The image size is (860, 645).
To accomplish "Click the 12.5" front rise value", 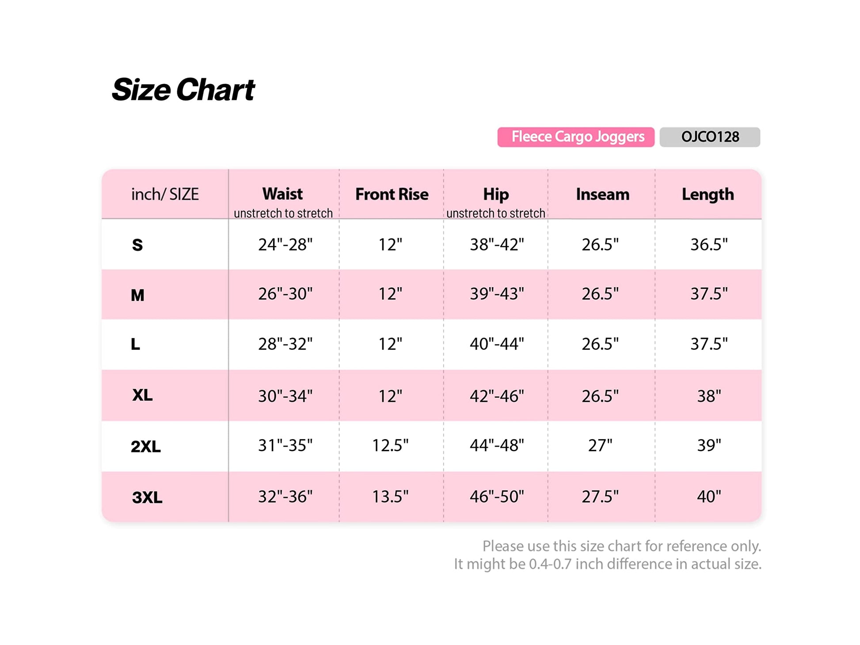I will [x=390, y=445].
